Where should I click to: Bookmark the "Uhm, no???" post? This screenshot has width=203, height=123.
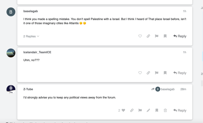coord(165,73)
